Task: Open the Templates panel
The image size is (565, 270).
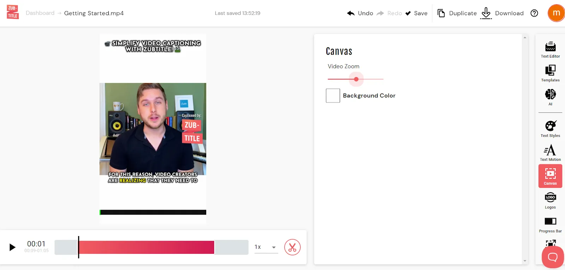Action: [x=550, y=73]
